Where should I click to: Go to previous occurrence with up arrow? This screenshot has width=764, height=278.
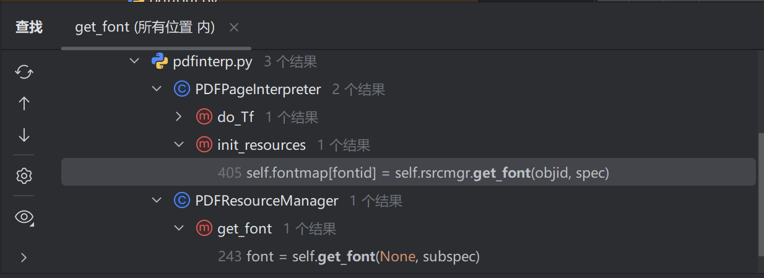coord(24,103)
